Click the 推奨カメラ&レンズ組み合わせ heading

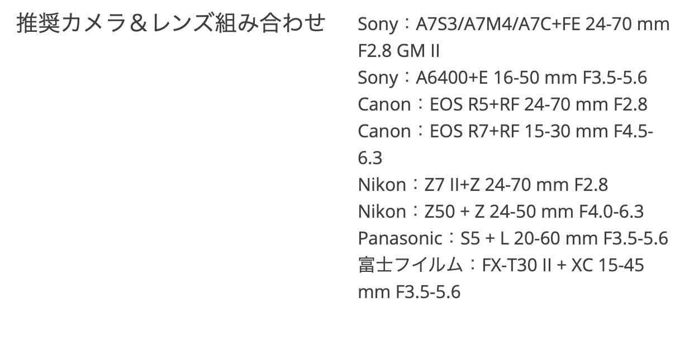[x=171, y=24]
